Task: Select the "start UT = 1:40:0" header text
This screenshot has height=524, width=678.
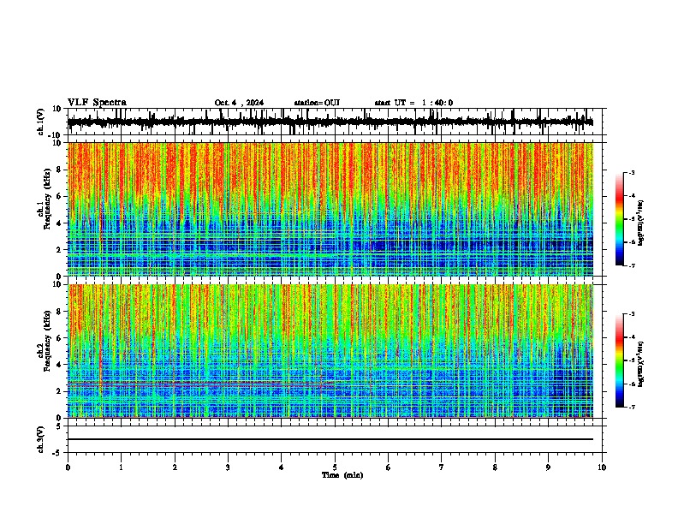Action: 413,103
